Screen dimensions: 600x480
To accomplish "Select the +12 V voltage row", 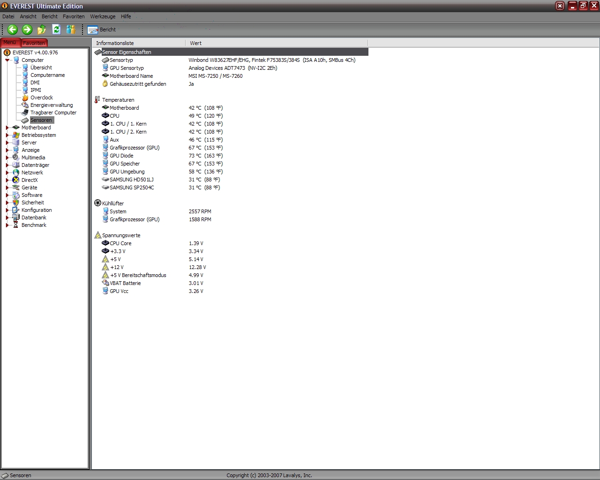I will 231,267.
